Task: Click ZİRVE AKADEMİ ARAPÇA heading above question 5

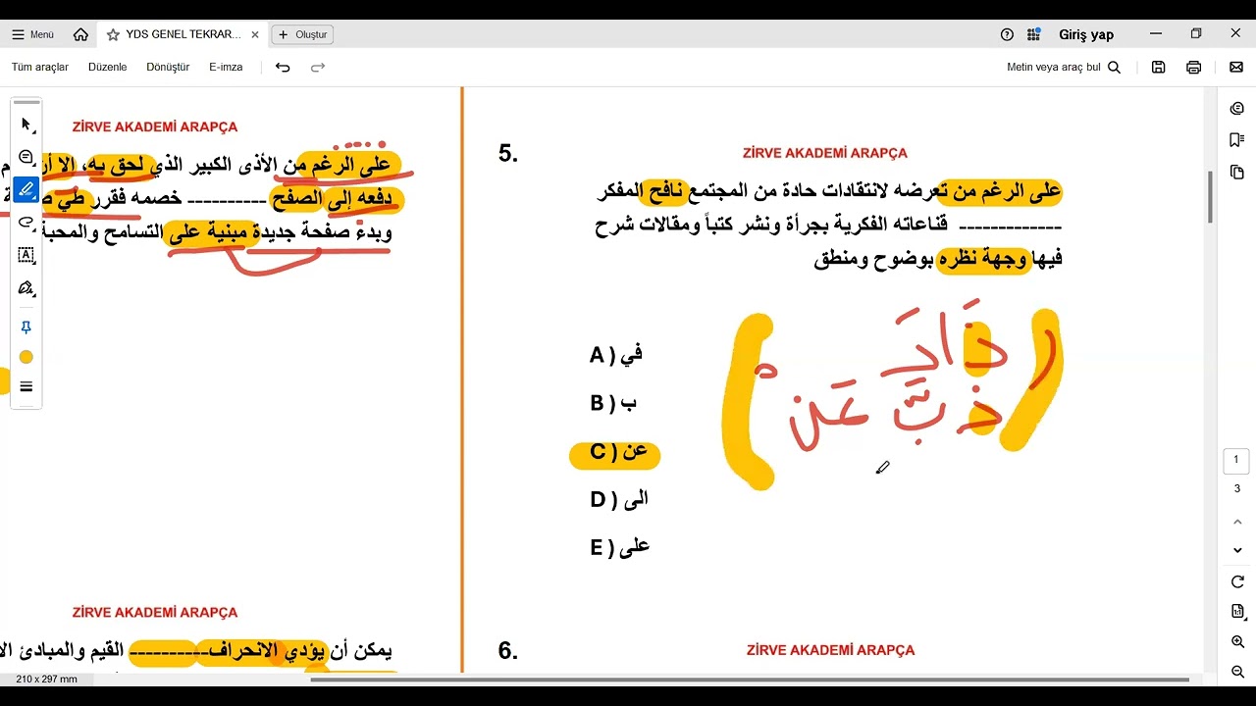Action: 825,153
